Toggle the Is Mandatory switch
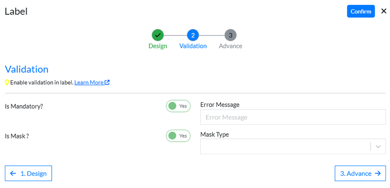The width and height of the screenshot is (390, 188). point(178,106)
